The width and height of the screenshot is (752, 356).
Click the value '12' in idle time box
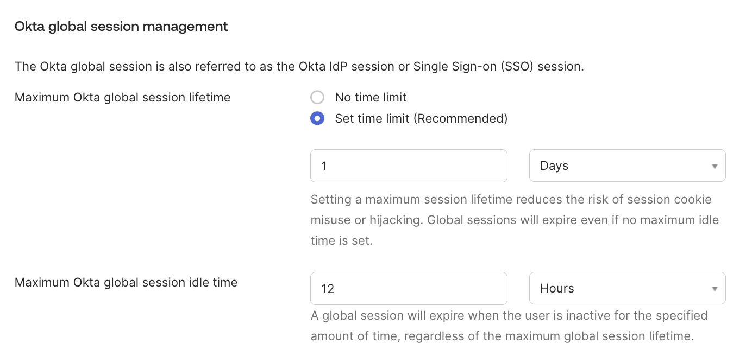pyautogui.click(x=328, y=289)
